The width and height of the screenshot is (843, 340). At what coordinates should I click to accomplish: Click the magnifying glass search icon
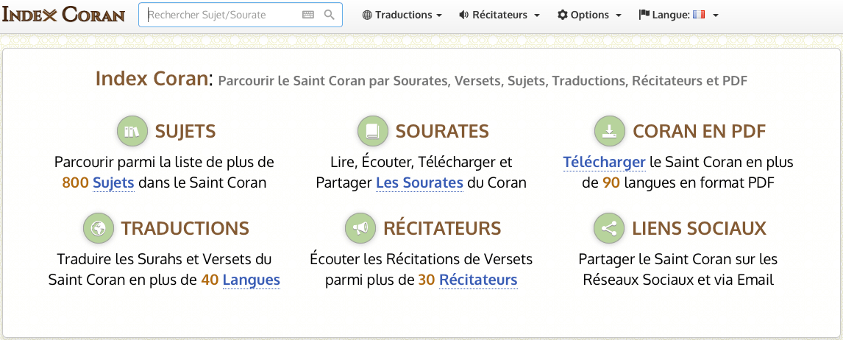(330, 15)
